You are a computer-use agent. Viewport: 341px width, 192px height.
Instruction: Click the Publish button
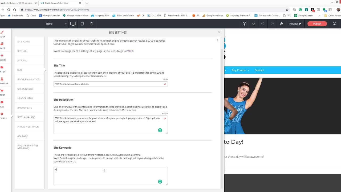317,24
